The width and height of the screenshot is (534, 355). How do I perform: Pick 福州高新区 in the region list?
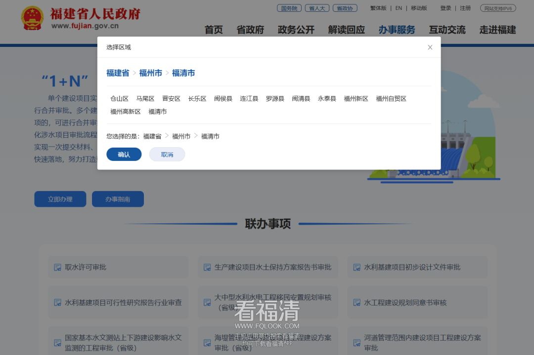click(x=126, y=112)
